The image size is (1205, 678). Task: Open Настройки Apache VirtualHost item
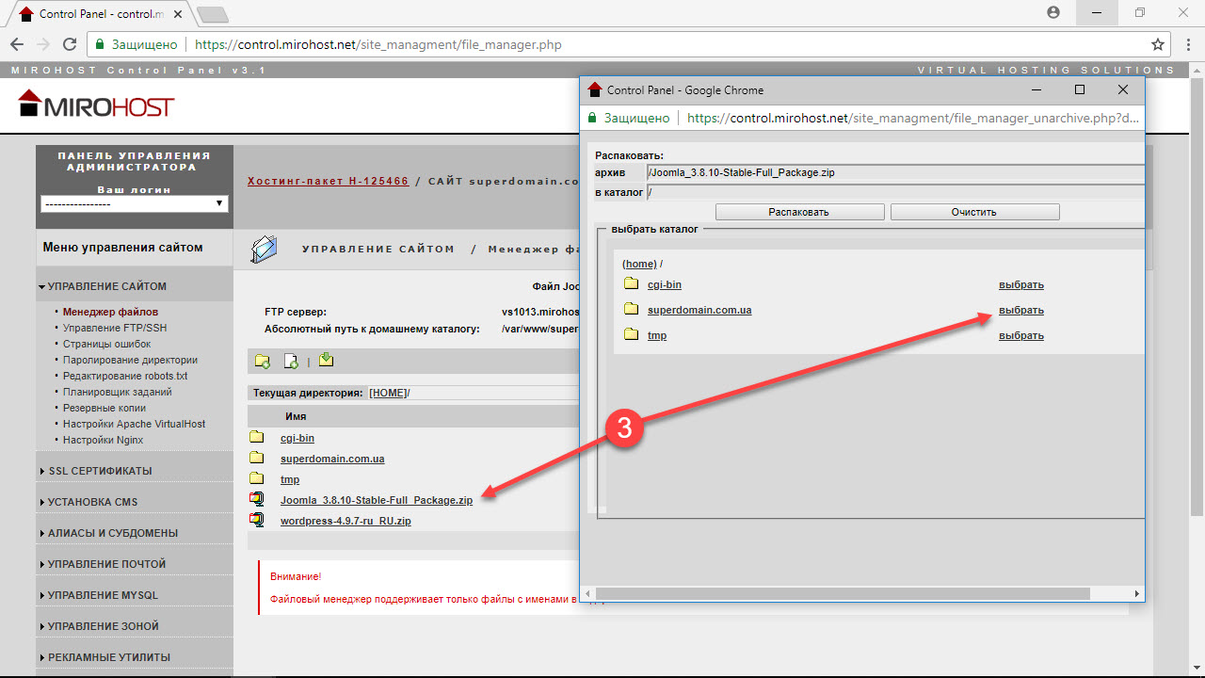134,424
